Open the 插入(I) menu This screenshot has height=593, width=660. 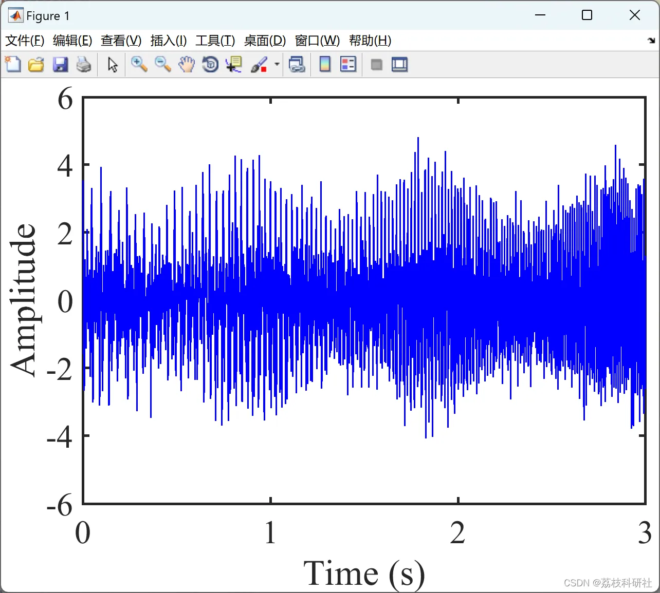pos(168,41)
